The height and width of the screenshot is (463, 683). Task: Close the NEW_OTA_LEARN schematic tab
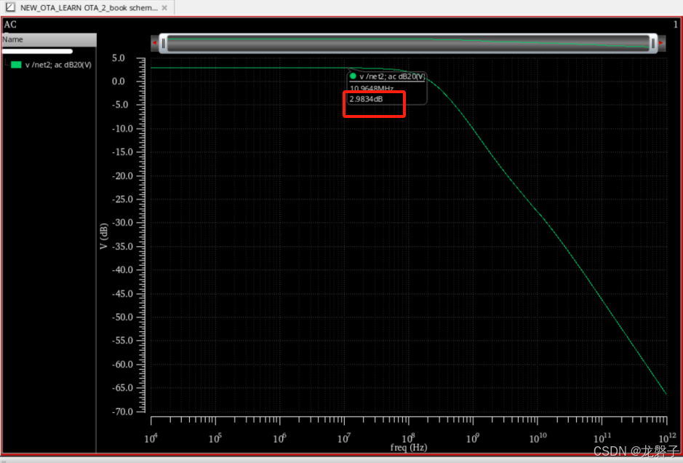164,8
